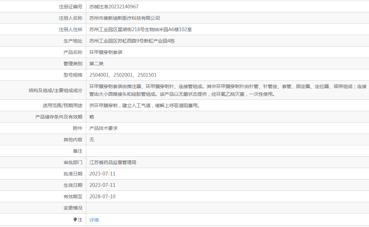
Task: Click the 批准日期 label
Action: (73, 174)
